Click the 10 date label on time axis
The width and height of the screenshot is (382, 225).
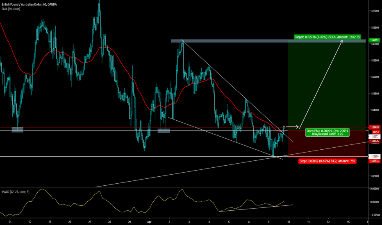click(x=289, y=222)
